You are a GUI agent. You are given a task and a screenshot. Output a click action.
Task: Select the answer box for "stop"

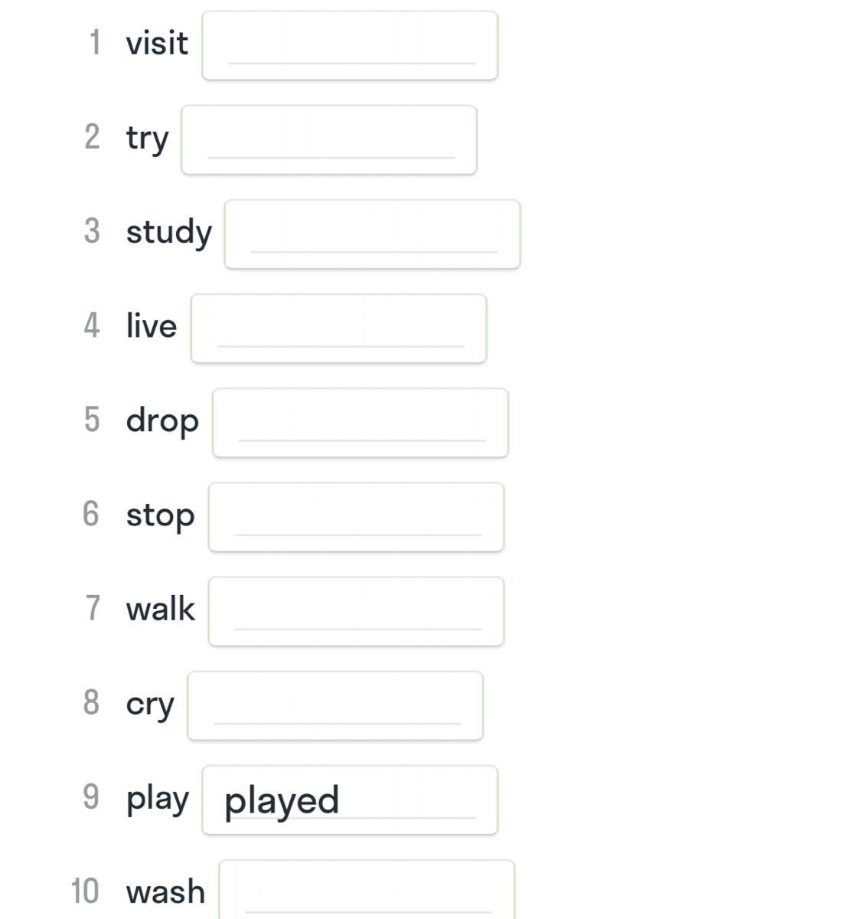pos(356,517)
